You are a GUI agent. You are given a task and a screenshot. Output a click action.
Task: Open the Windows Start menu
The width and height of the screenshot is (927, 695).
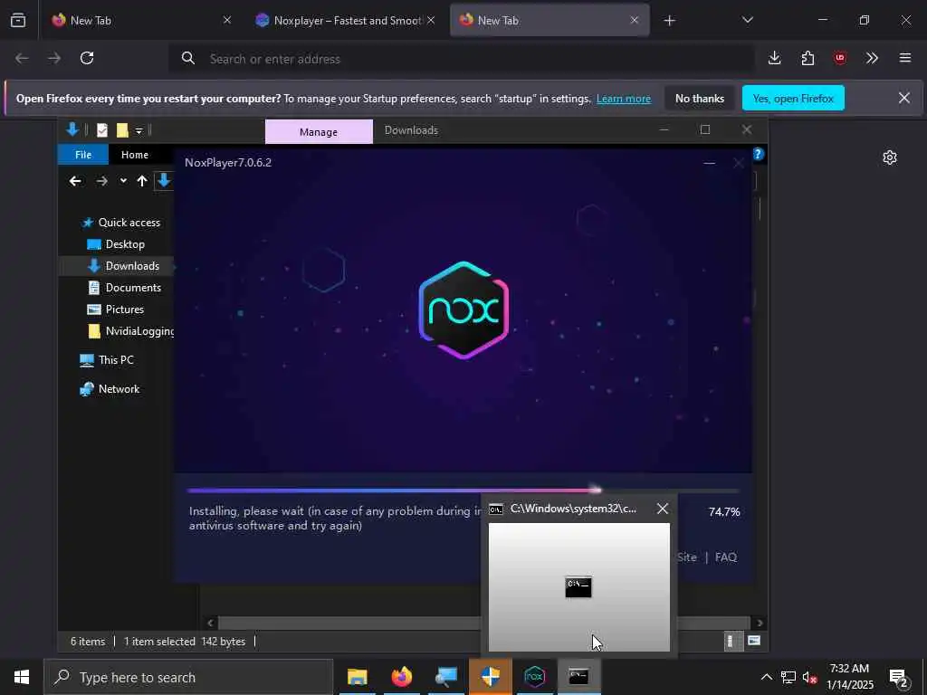[x=22, y=677]
